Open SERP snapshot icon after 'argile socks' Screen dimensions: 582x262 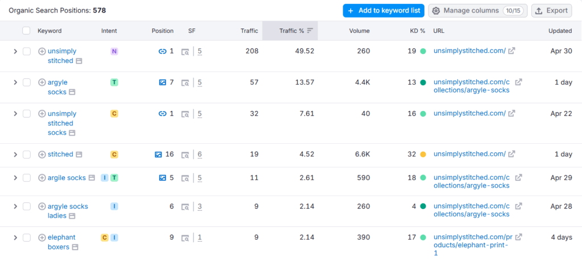click(92, 178)
